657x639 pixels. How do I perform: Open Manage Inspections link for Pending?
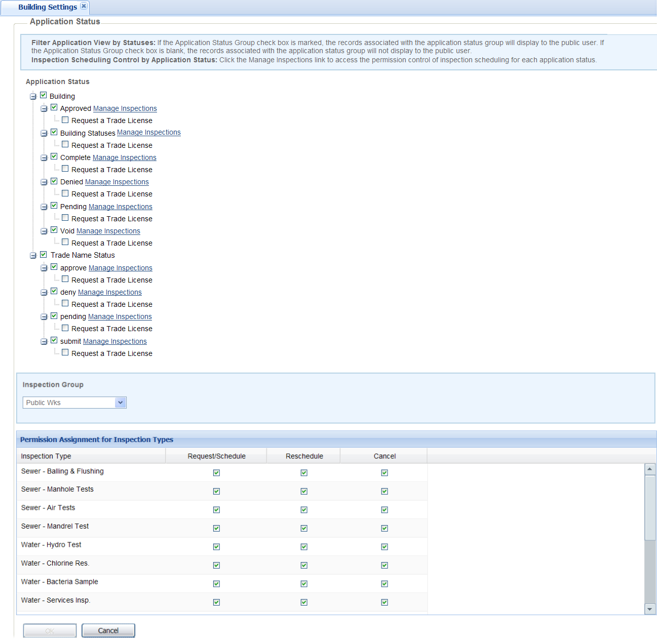click(x=120, y=207)
